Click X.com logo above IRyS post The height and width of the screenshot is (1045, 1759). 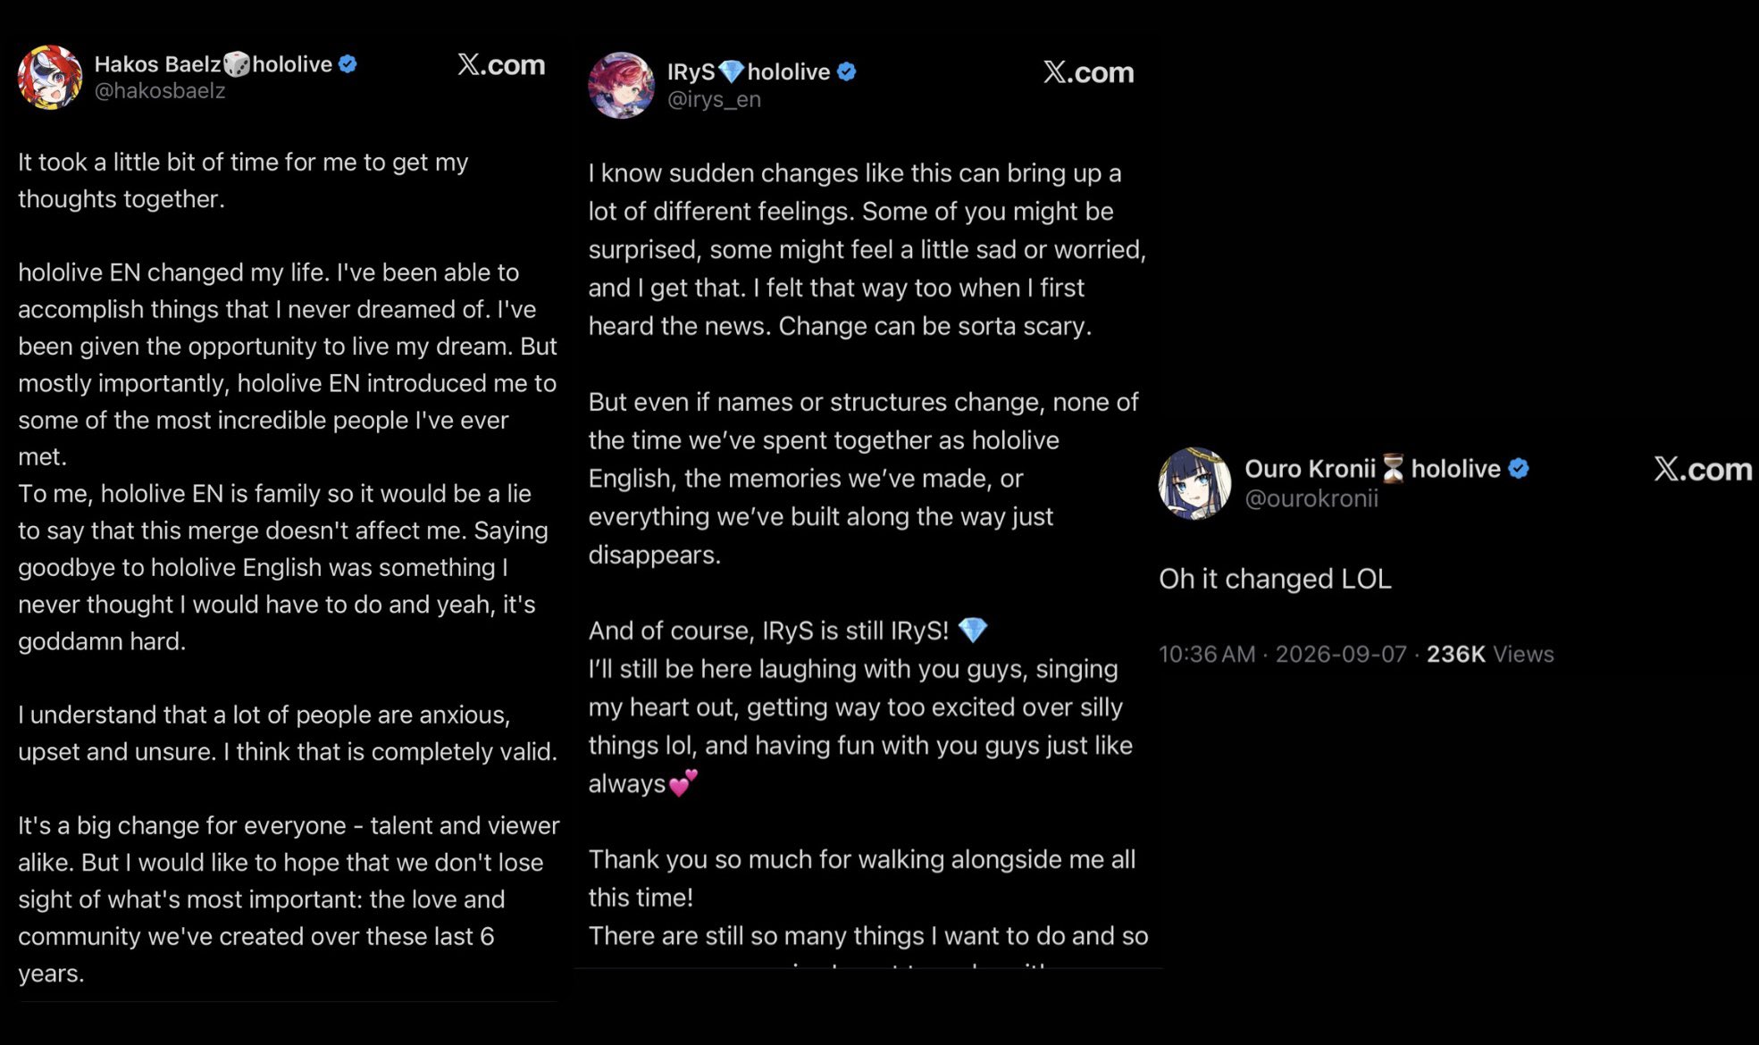point(1088,72)
